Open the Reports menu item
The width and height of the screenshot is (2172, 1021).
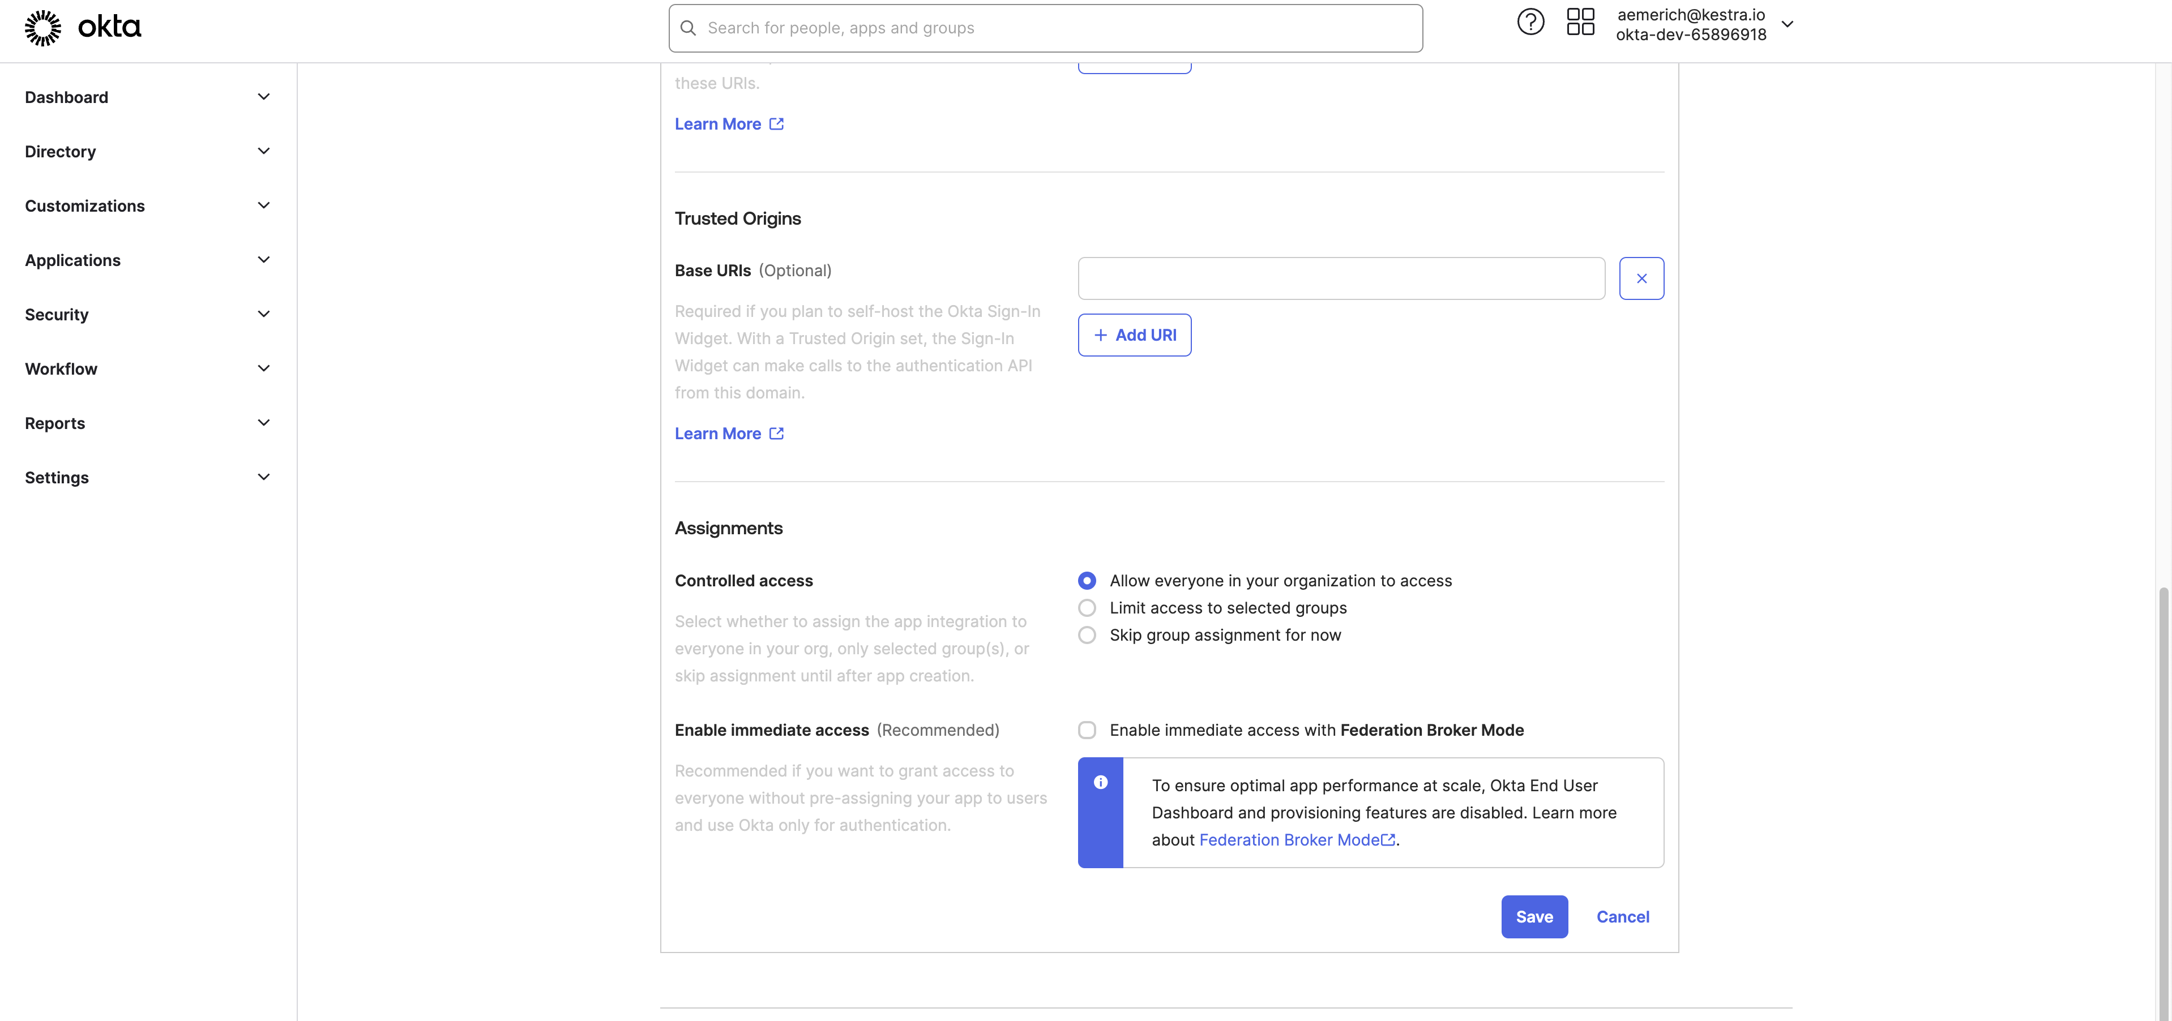click(x=55, y=423)
